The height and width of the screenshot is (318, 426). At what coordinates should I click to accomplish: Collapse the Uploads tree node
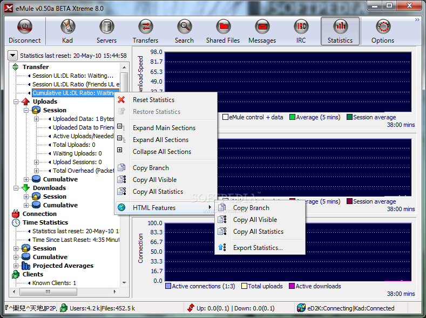coord(16,102)
